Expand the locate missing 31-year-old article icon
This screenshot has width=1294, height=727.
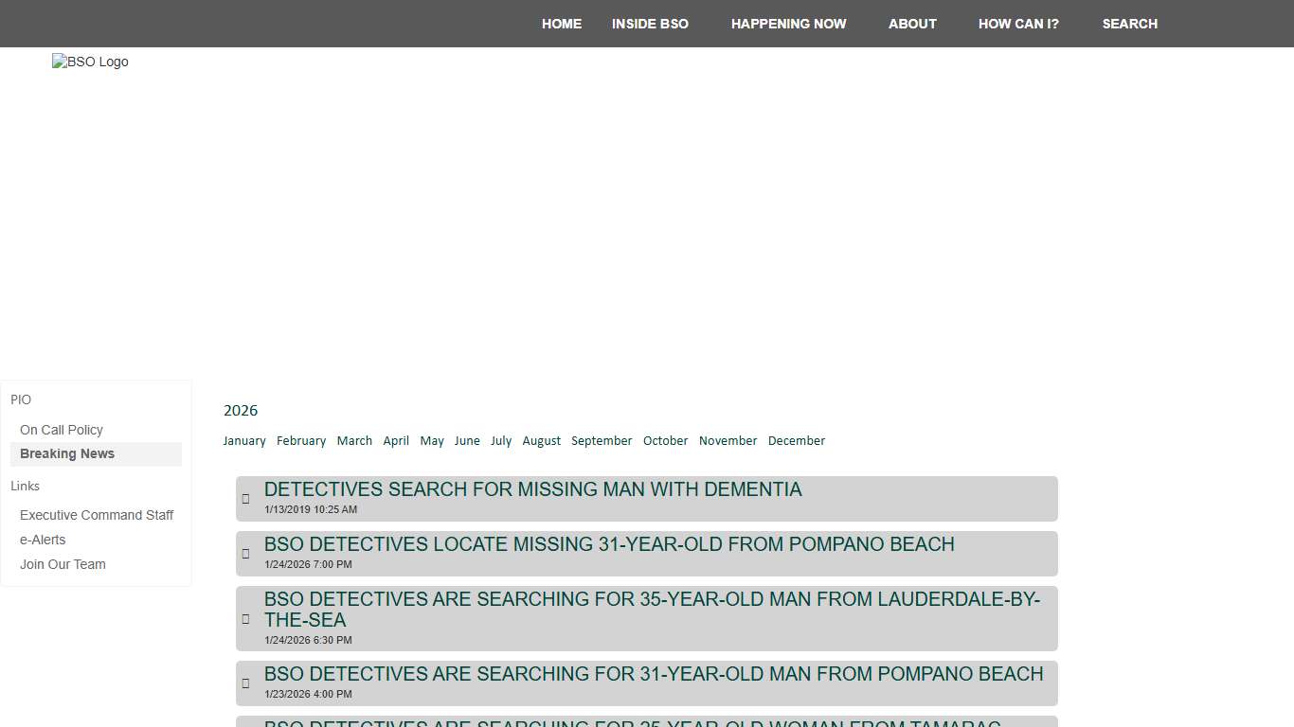(x=246, y=554)
